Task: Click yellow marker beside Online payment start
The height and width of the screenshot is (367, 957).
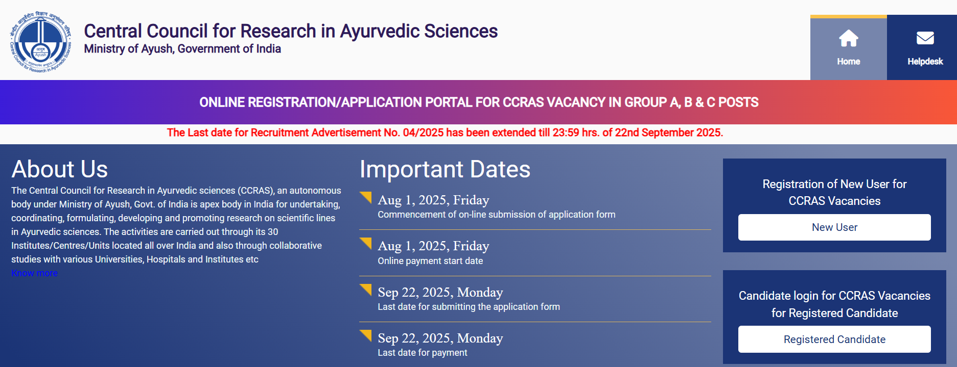Action: pos(365,243)
